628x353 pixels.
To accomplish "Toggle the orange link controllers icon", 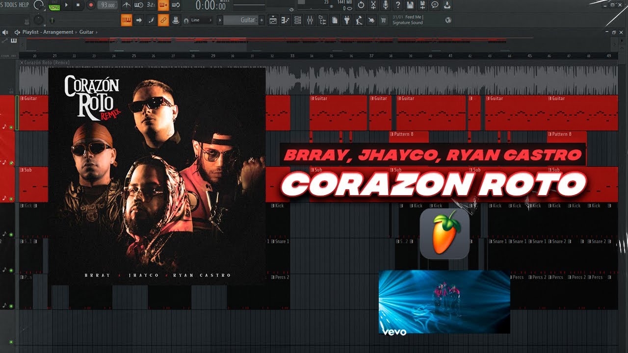I will pyautogui.click(x=164, y=20).
